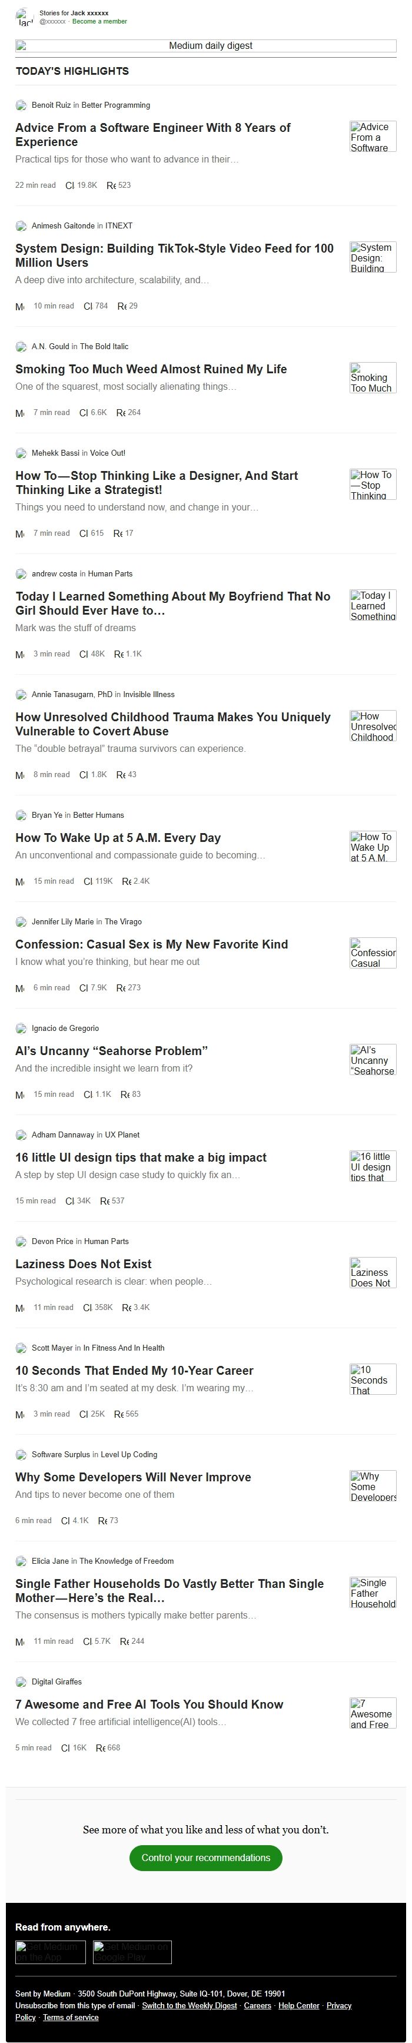412x2043 pixels.
Task: Click claps icon on Laziness Does Not Exist
Action: pos(87,1308)
